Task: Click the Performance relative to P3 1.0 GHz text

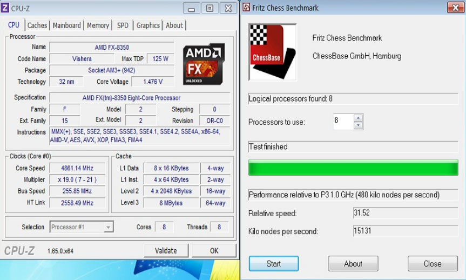Action: 344,195
